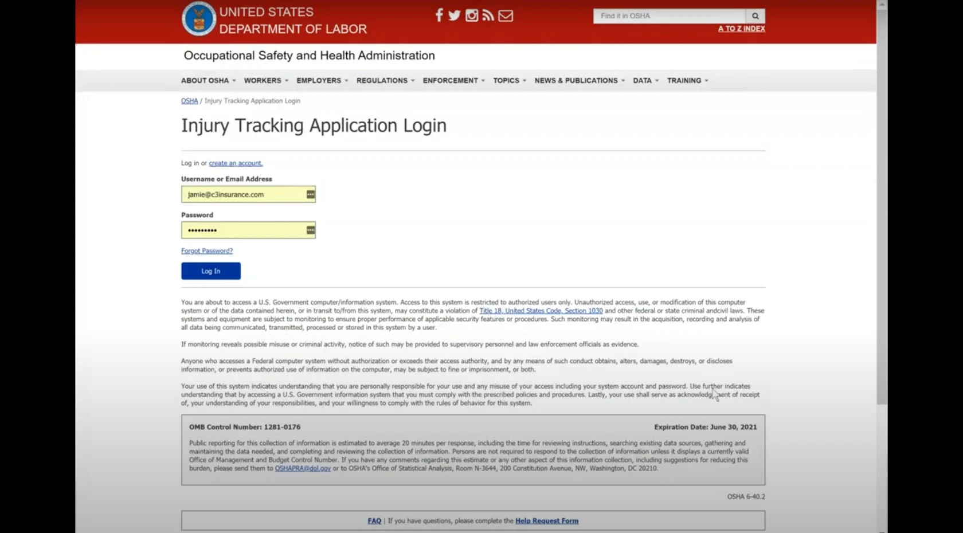Screen dimensions: 963x533
Task: Expand the Enforcement menu
Action: (454, 81)
